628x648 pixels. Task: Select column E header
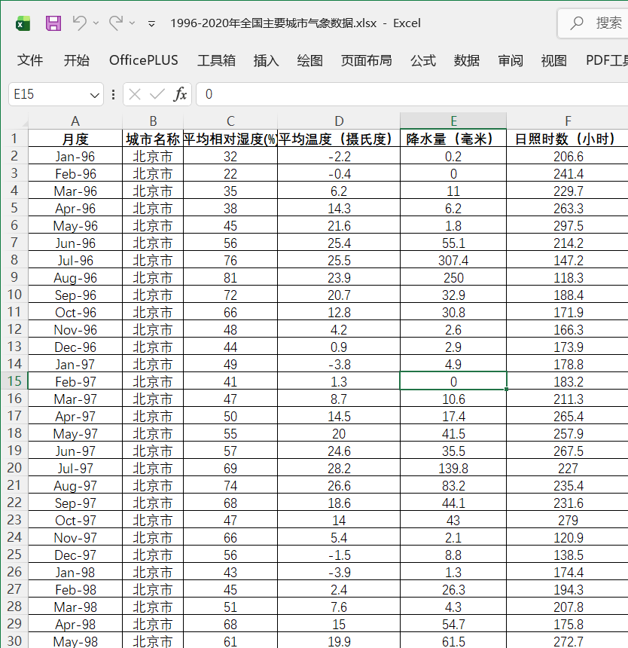tap(453, 121)
